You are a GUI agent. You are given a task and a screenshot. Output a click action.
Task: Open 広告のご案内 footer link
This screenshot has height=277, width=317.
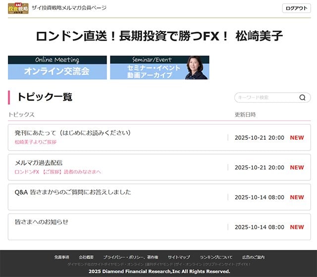[x=253, y=257]
